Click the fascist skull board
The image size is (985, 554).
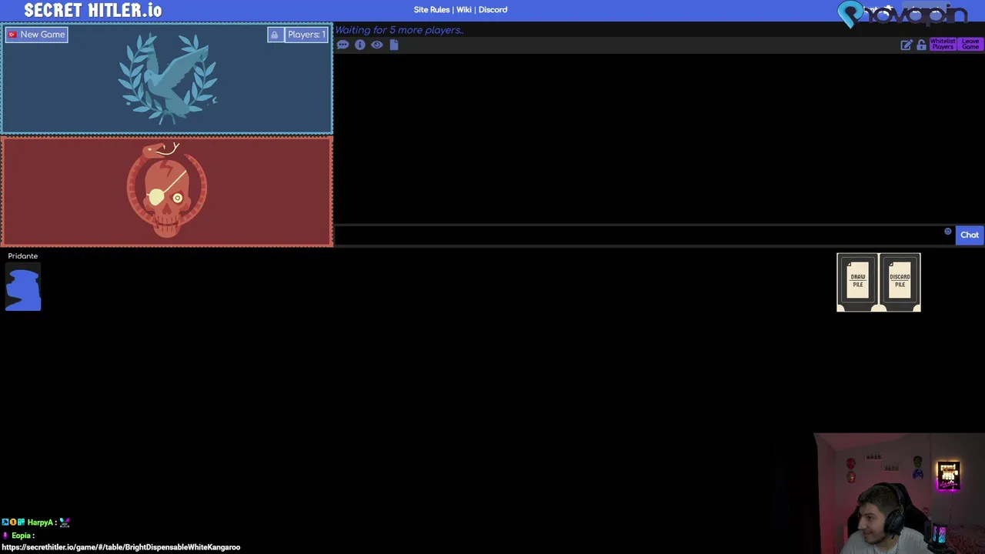167,192
